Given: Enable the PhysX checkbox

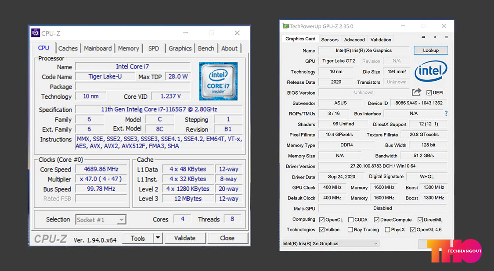Looking at the screenshot, I should click(x=387, y=230).
